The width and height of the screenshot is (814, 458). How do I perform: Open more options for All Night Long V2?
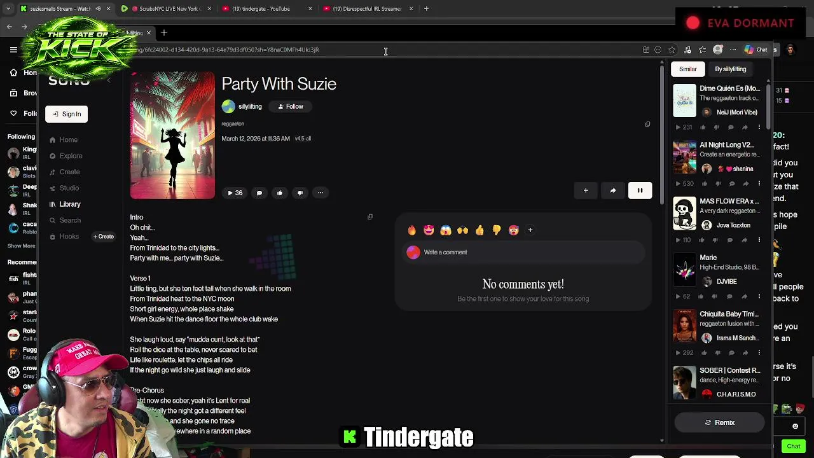point(759,184)
